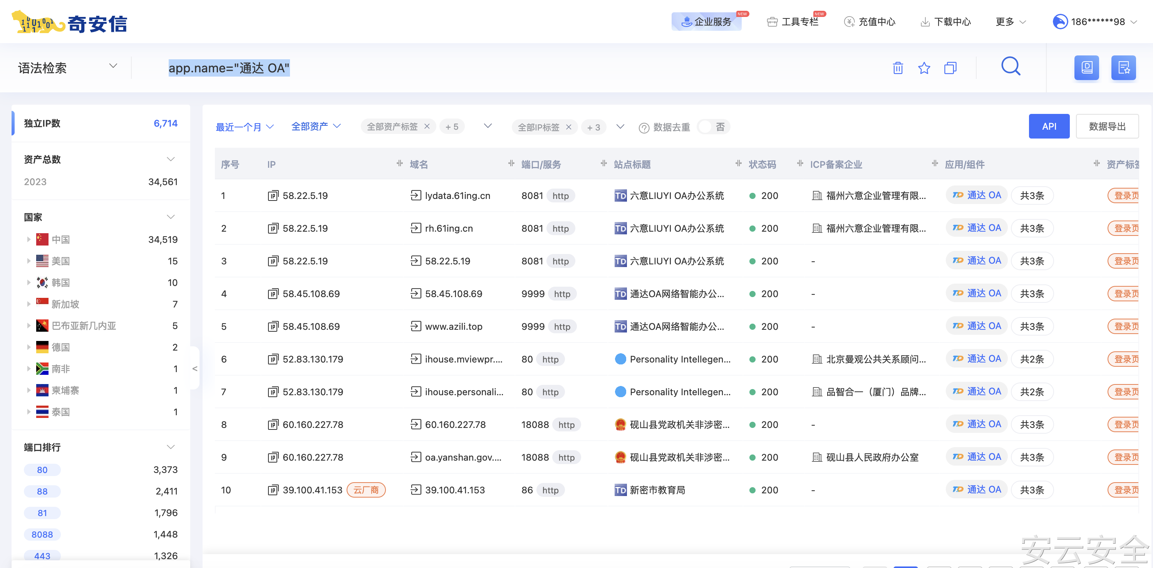
Task: Click the domain arrow icon beside www.azili.top
Action: [x=416, y=326]
